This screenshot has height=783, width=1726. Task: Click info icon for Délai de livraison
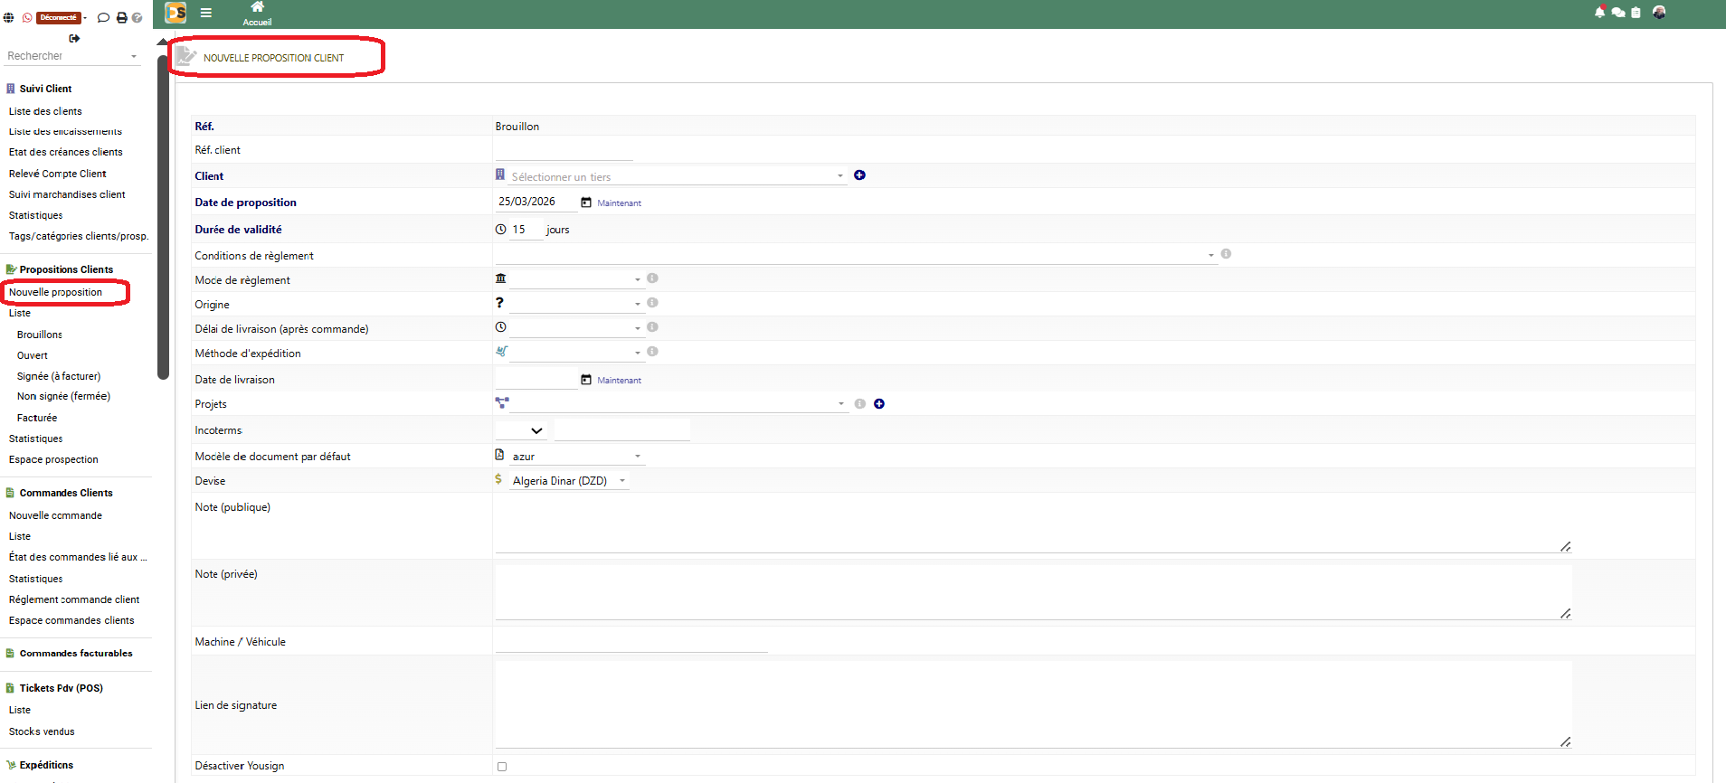click(652, 327)
